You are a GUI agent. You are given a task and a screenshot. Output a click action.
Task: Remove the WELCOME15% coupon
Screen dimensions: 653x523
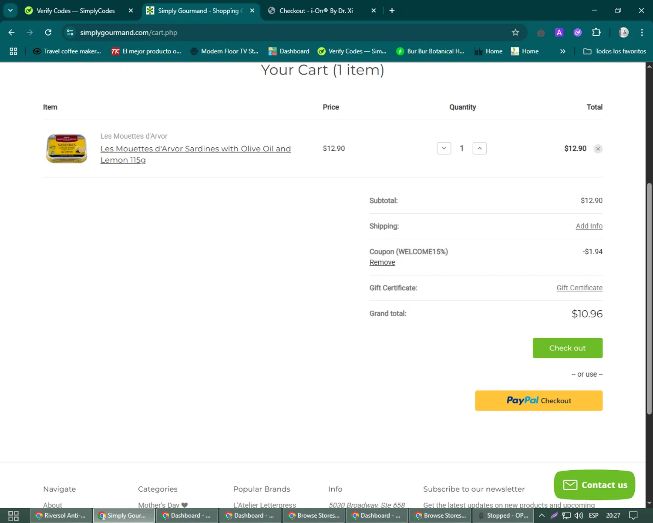point(382,262)
